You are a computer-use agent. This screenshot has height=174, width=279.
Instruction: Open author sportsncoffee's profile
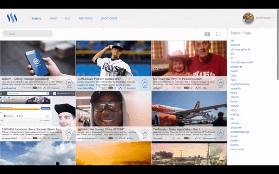[86, 88]
